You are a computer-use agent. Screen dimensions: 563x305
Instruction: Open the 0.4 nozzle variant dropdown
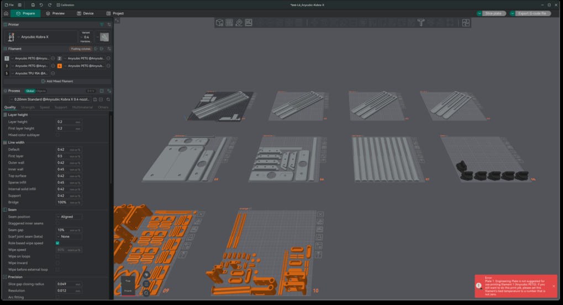[x=86, y=37]
